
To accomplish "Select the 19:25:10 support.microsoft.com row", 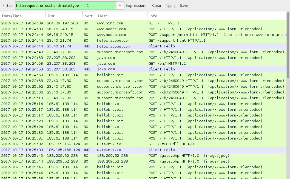I will point(143,98).
